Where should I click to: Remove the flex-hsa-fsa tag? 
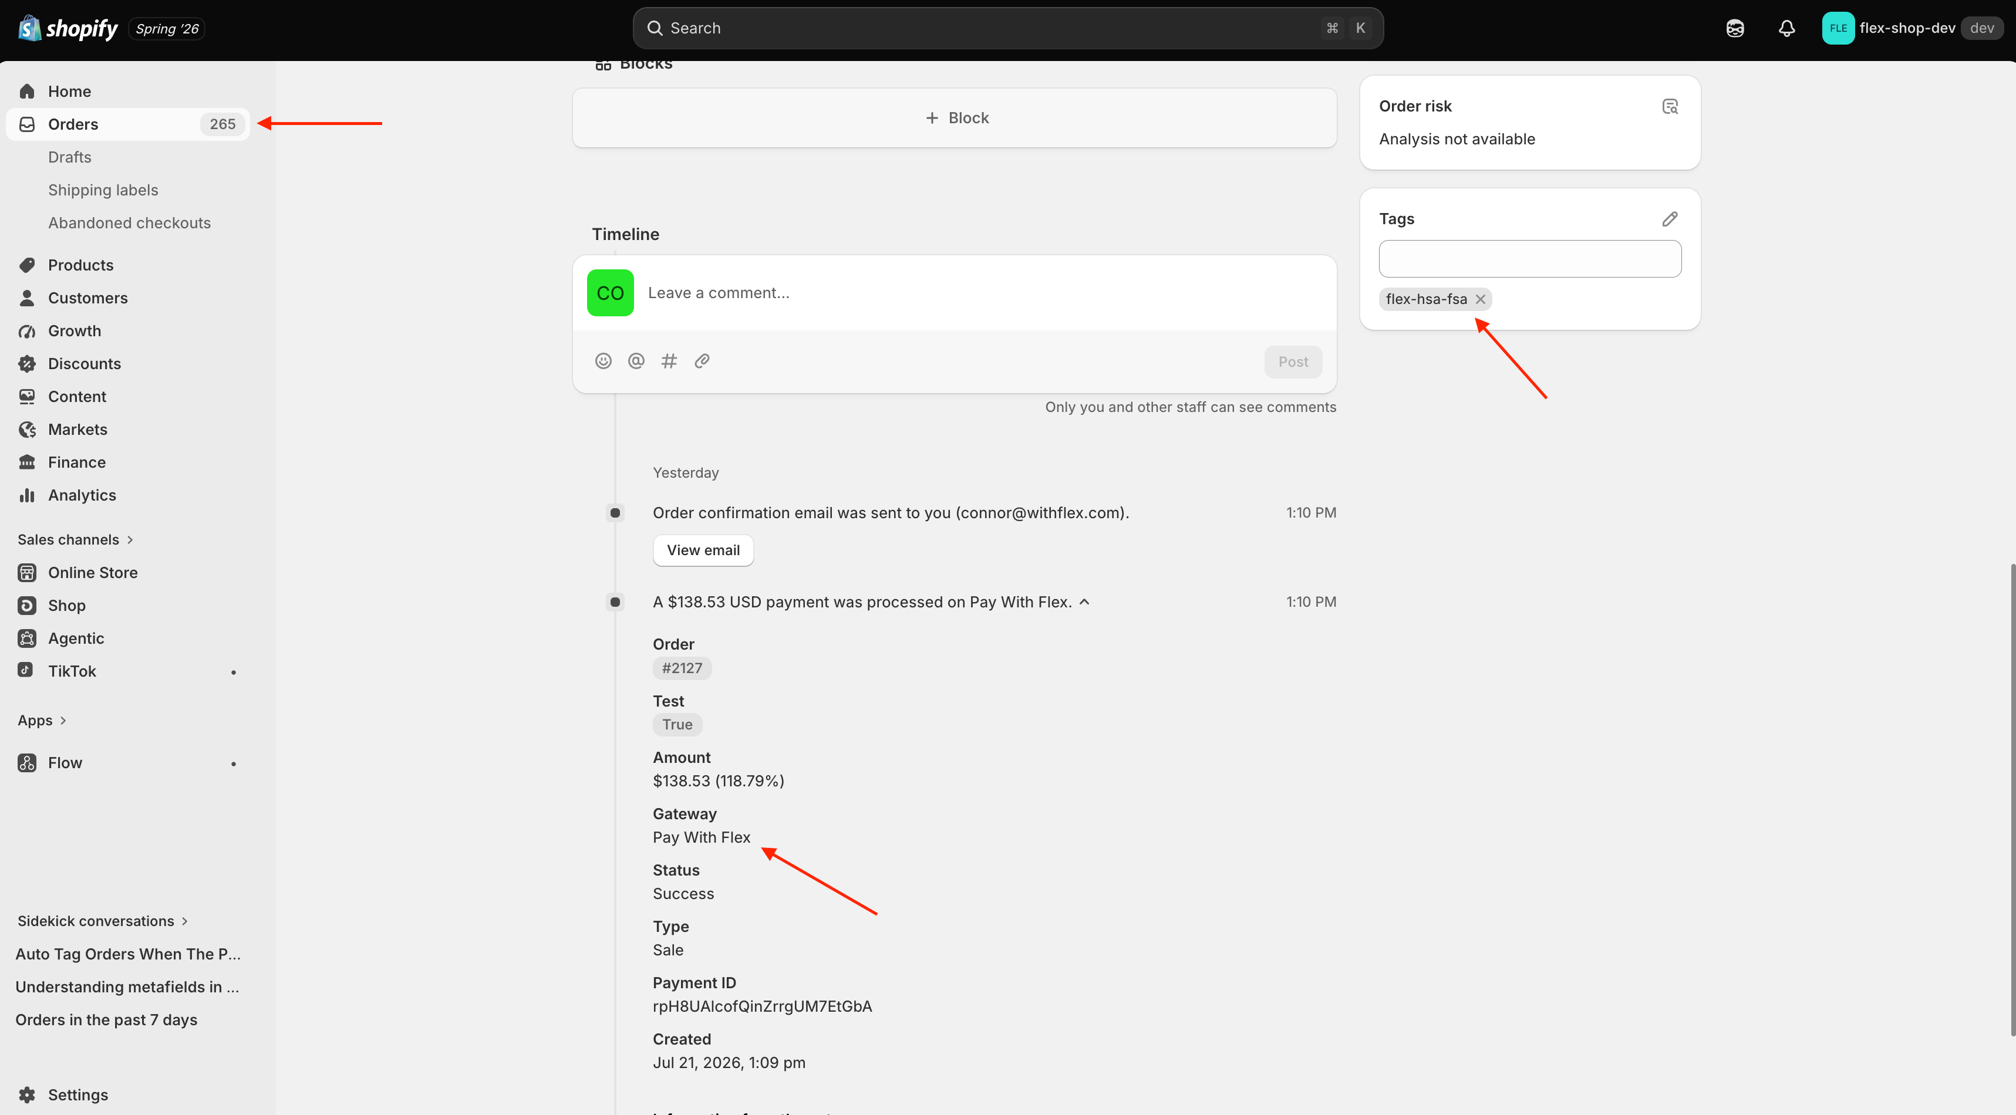pyautogui.click(x=1481, y=299)
